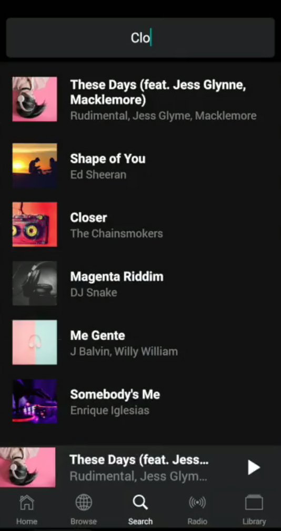281x531 pixels.
Task: Open the These Days album art thumbnail
Action: (x=35, y=99)
